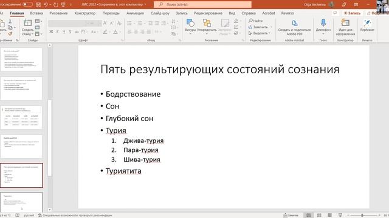Image resolution: width=389 pixels, height=218 pixels.
Task: Open the Reverso tab
Action: [x=287, y=13]
